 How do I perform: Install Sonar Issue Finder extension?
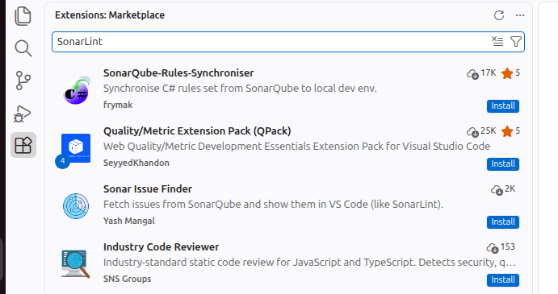(x=503, y=222)
